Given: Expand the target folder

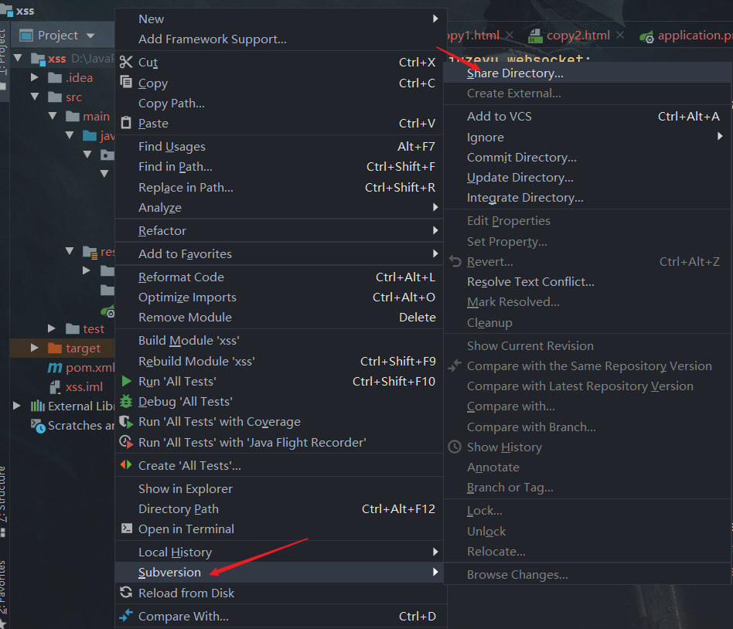Looking at the screenshot, I should click(x=35, y=348).
